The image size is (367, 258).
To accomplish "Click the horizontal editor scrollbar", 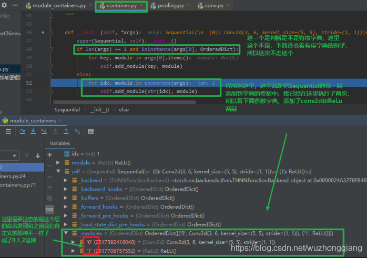I will click(x=124, y=102).
